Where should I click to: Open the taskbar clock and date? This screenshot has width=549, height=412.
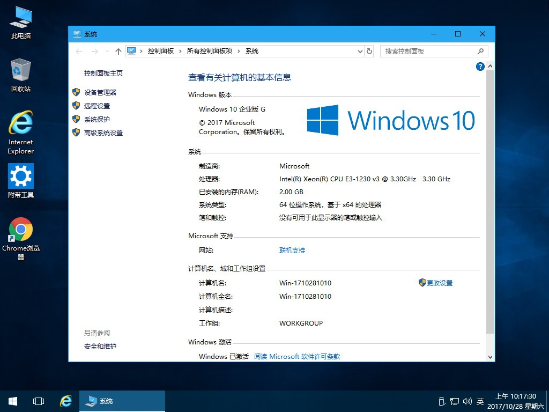(x=515, y=401)
